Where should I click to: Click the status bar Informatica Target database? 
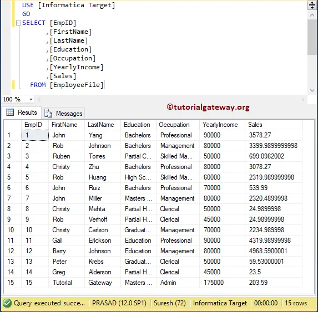point(220,303)
